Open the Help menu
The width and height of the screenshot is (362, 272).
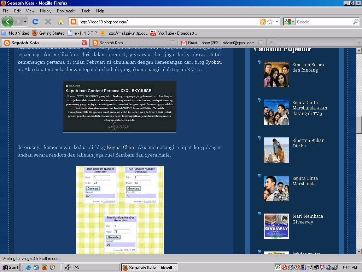(x=100, y=11)
